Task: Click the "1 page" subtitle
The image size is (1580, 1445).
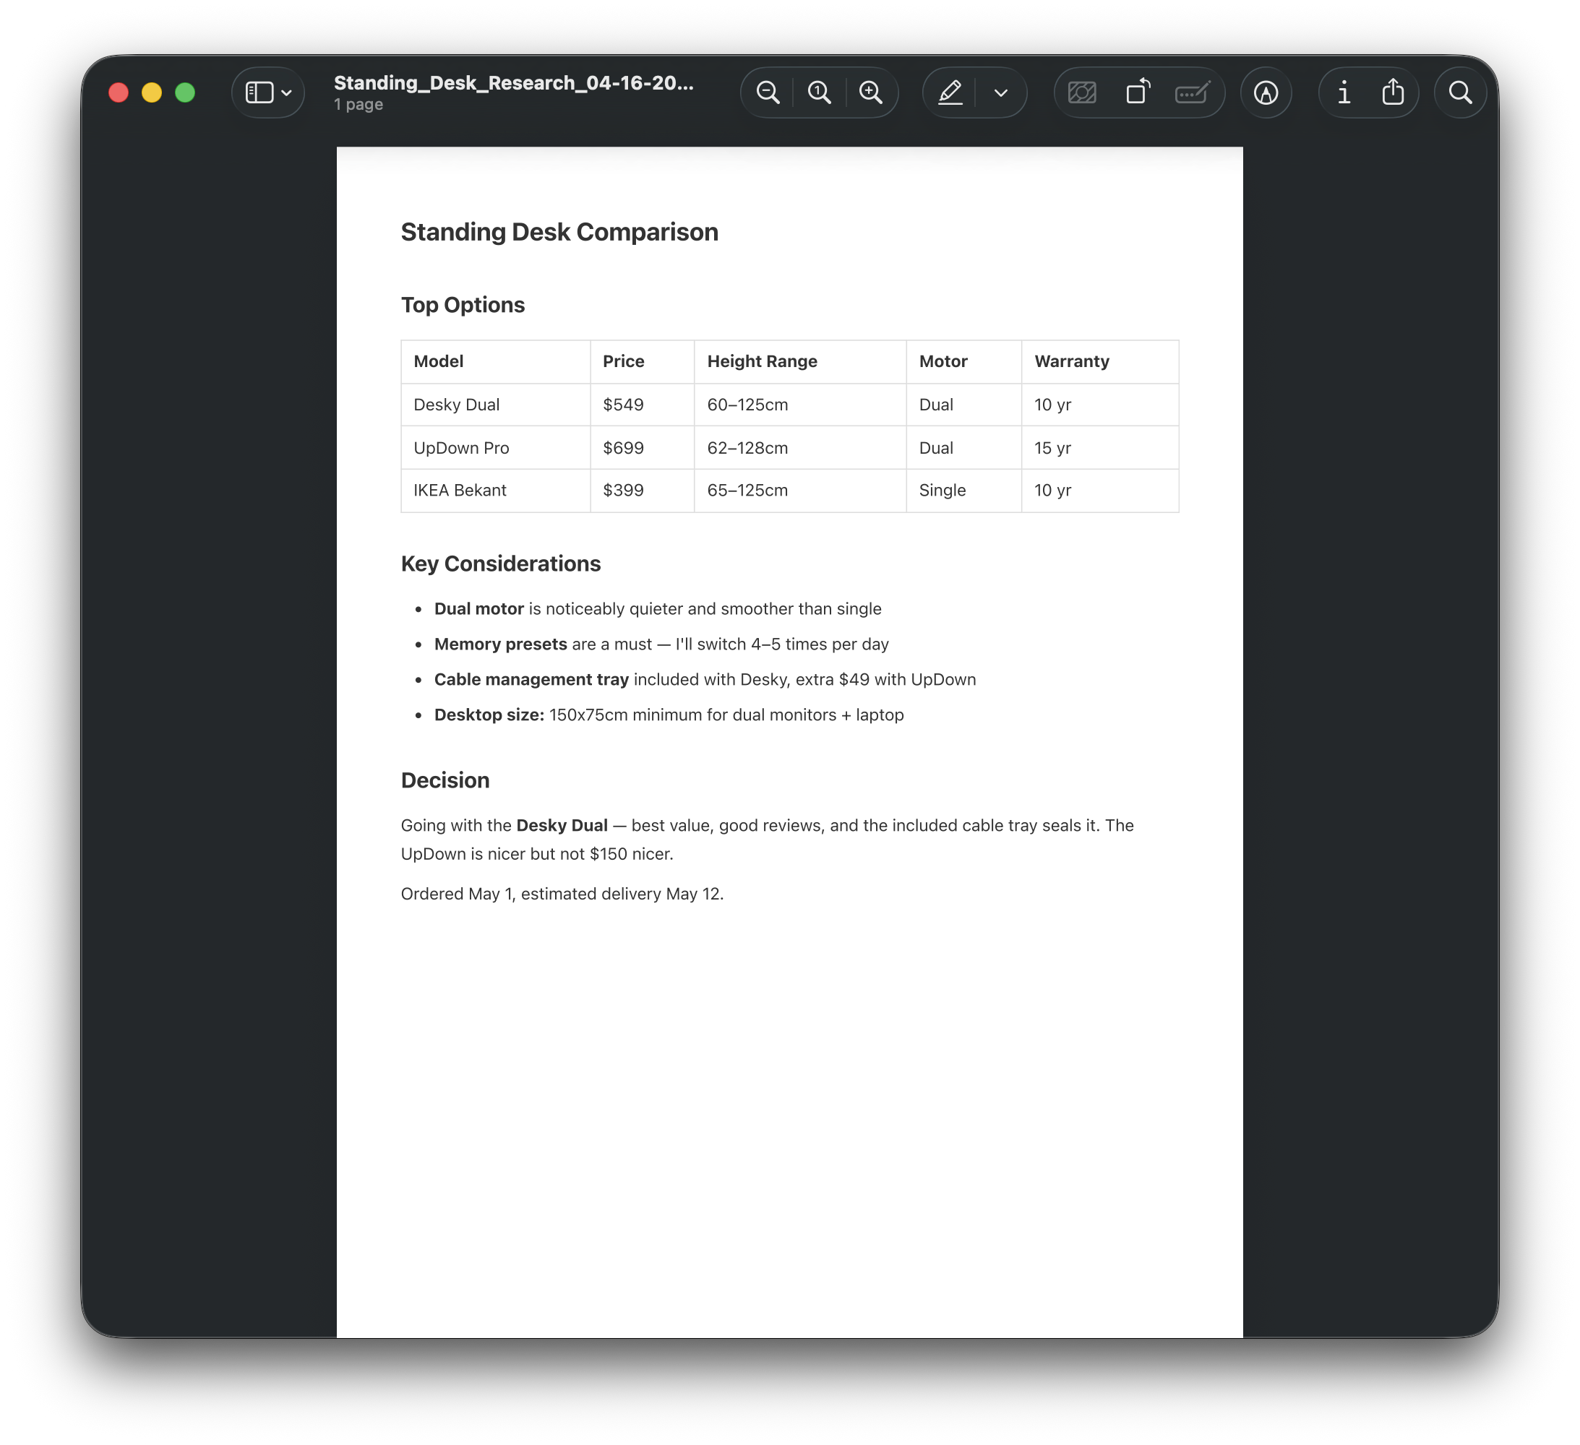Action: coord(358,104)
